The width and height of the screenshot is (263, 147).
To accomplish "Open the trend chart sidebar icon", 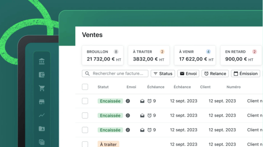I will tap(42, 115).
